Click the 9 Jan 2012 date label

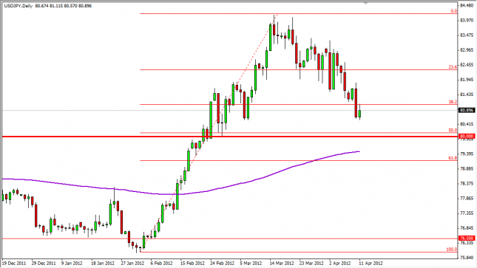[x=72, y=263]
